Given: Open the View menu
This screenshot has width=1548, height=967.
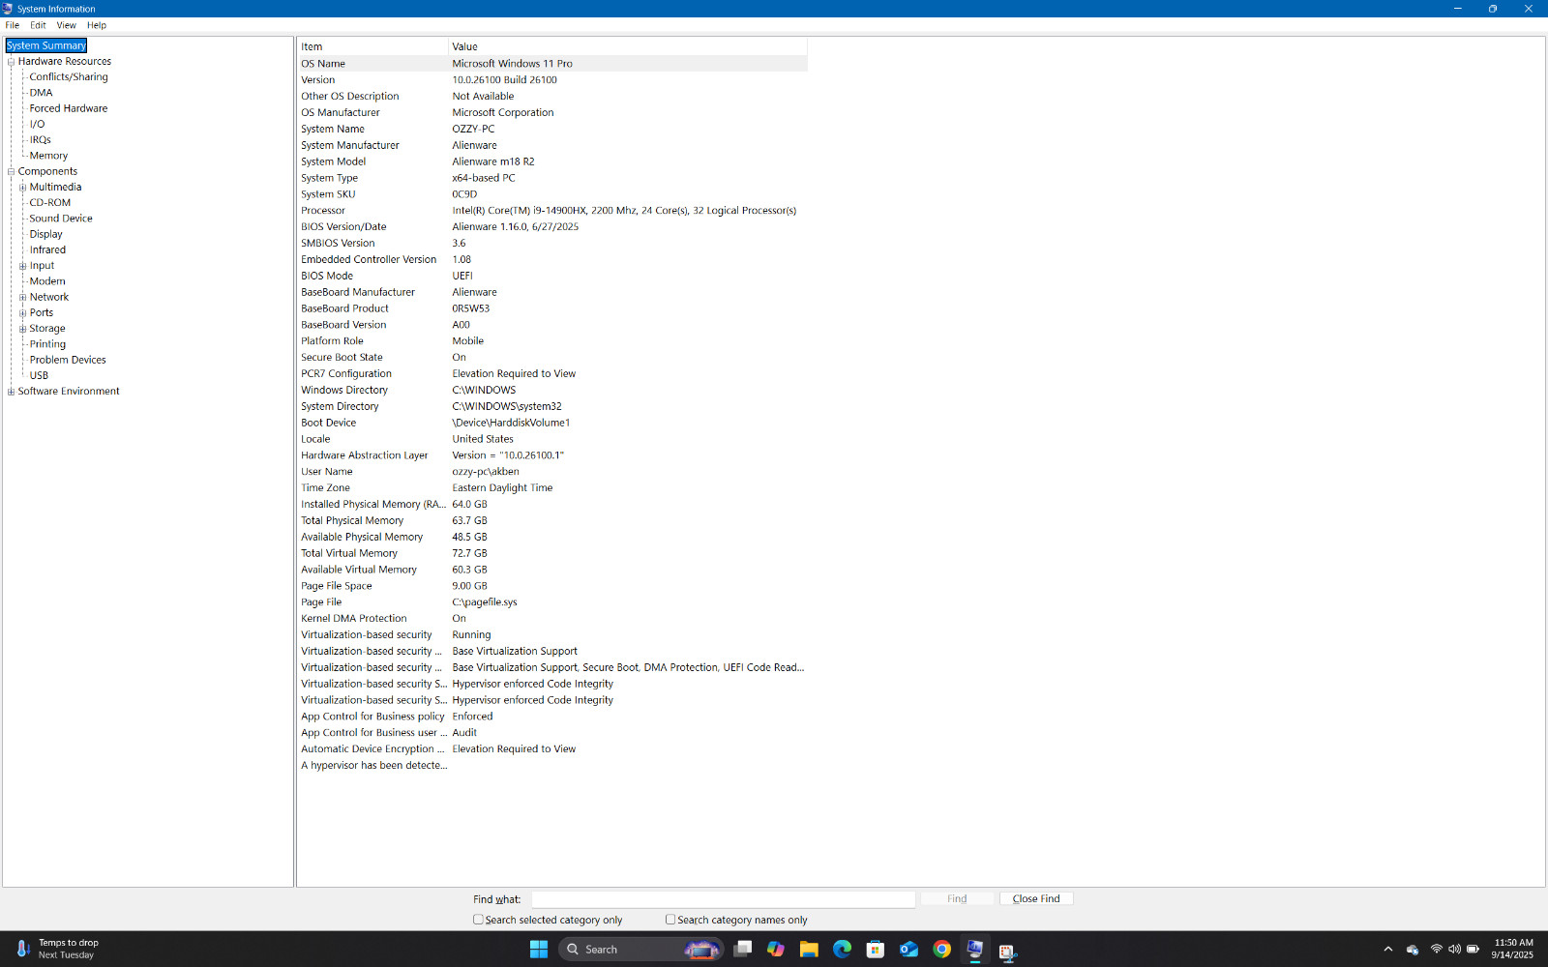Looking at the screenshot, I should point(67,25).
